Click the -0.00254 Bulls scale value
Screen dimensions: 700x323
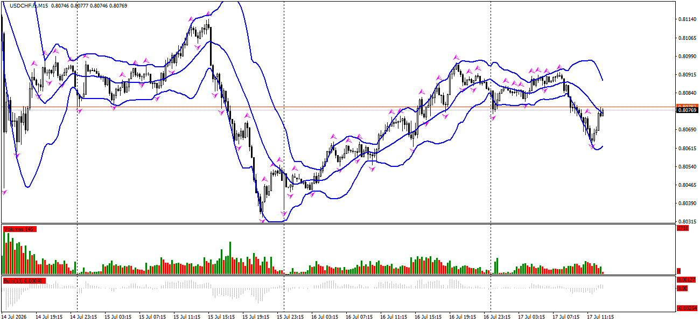pos(687,308)
